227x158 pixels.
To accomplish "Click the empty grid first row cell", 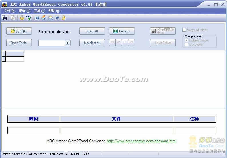I will click(15, 59).
